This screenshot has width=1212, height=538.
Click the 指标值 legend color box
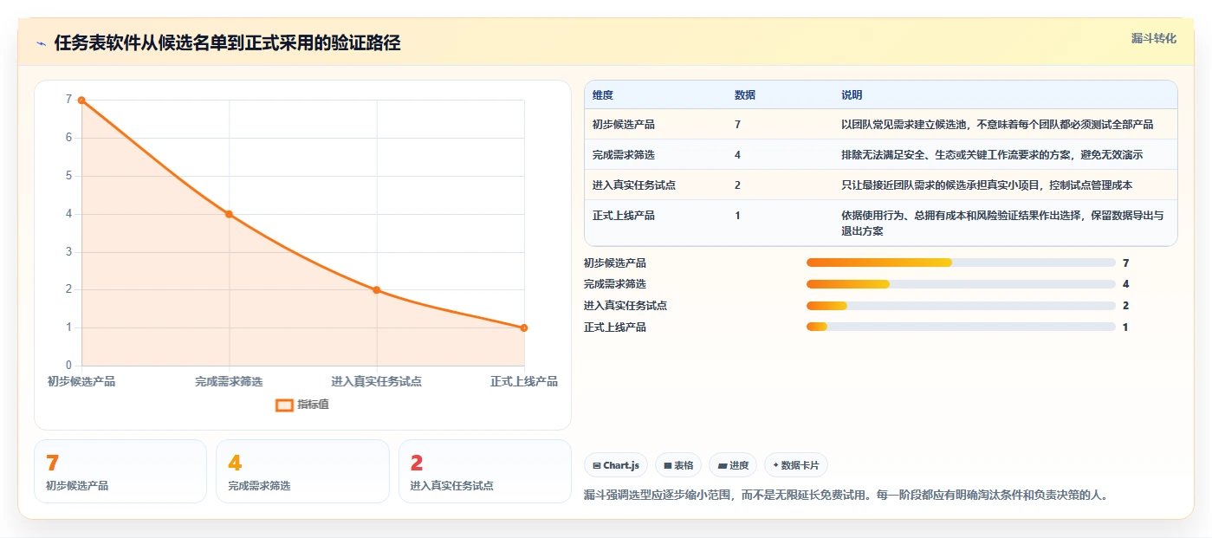284,405
